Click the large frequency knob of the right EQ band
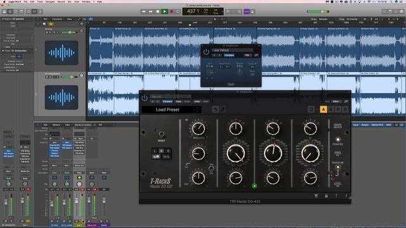The width and height of the screenshot is (406, 228). pos(310,153)
